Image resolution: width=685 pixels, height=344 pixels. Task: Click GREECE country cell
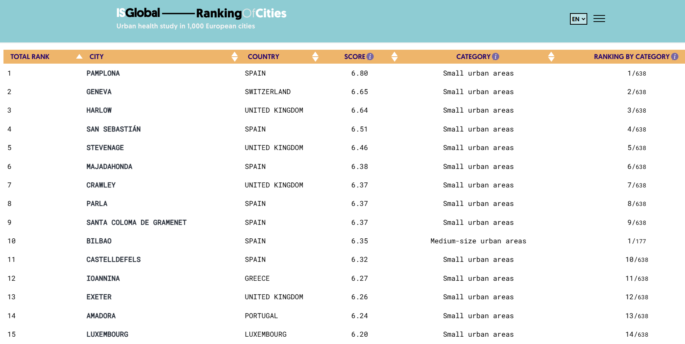click(x=257, y=278)
